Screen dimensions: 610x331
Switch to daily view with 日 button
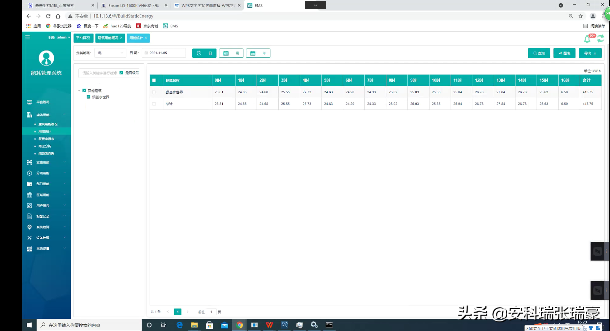(204, 53)
